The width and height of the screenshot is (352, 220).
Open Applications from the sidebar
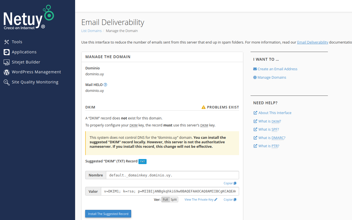(24, 52)
